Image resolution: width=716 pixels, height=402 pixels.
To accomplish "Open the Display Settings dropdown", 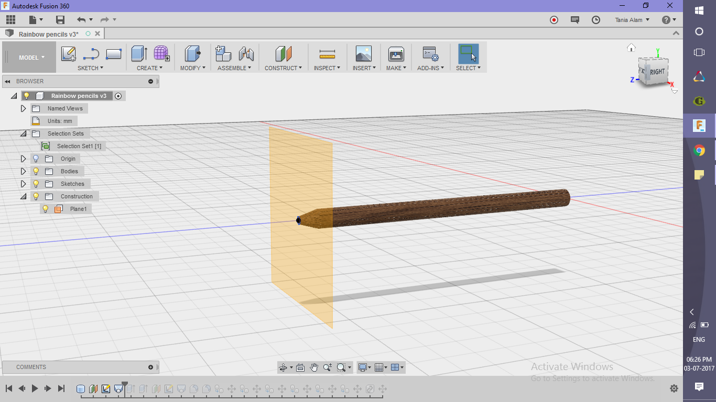I will click(364, 367).
